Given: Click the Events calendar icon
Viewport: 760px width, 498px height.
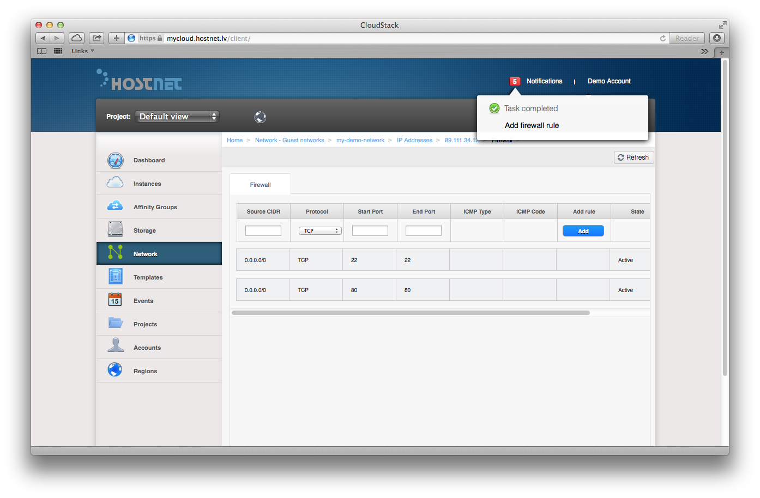Looking at the screenshot, I should point(115,300).
